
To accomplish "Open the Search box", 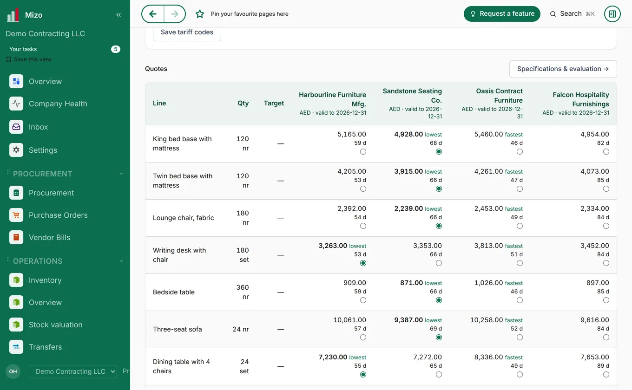I will click(x=572, y=14).
